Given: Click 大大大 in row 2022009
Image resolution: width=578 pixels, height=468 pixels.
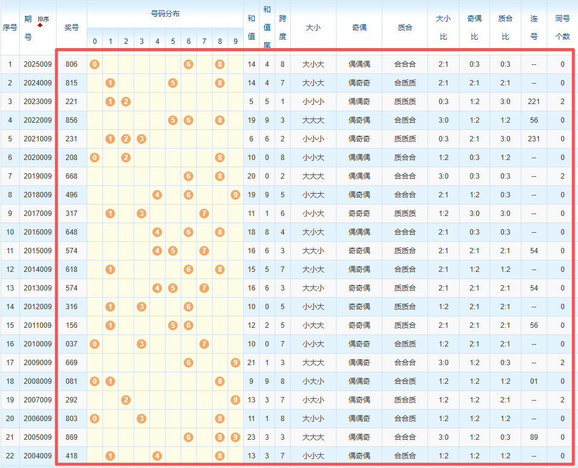Looking at the screenshot, I should point(313,120).
